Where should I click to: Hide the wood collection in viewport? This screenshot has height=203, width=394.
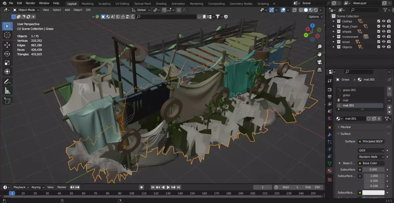click(x=383, y=42)
